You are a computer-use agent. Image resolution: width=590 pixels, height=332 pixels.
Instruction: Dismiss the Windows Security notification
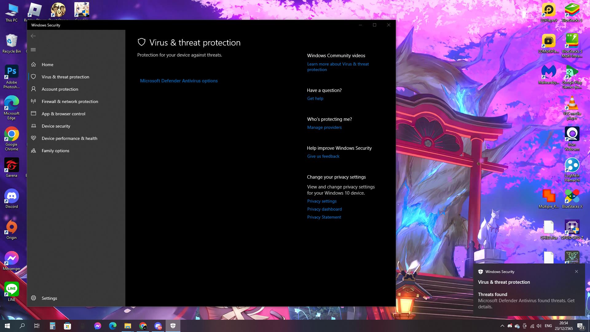coord(576,271)
